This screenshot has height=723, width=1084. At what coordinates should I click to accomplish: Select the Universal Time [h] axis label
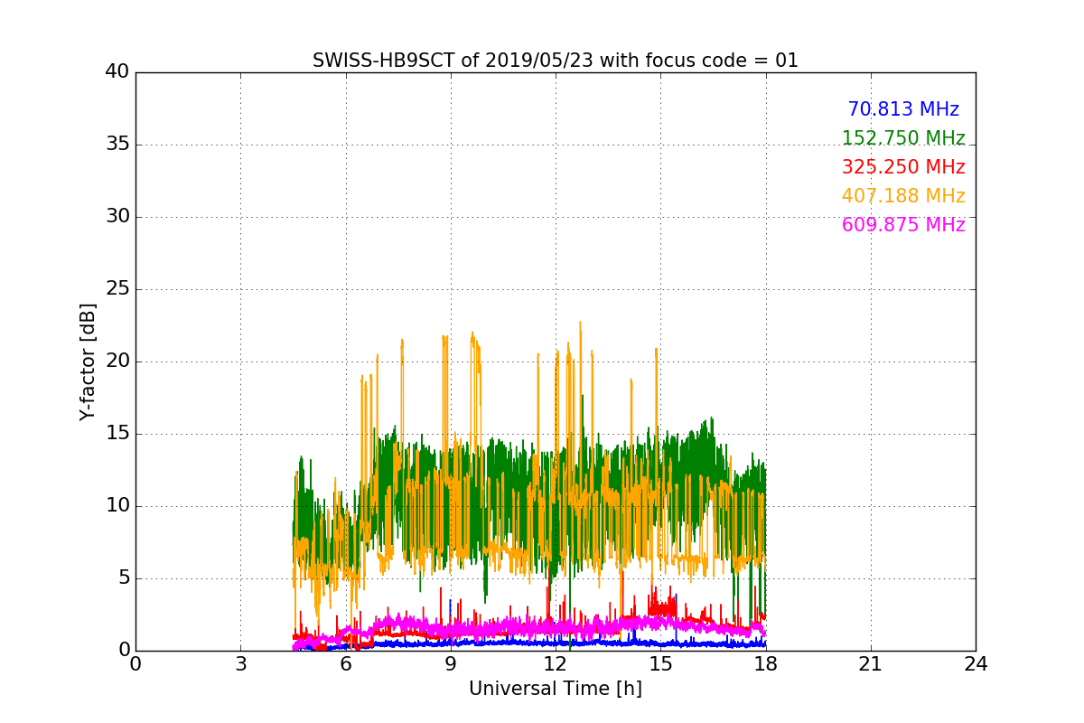pyautogui.click(x=555, y=689)
